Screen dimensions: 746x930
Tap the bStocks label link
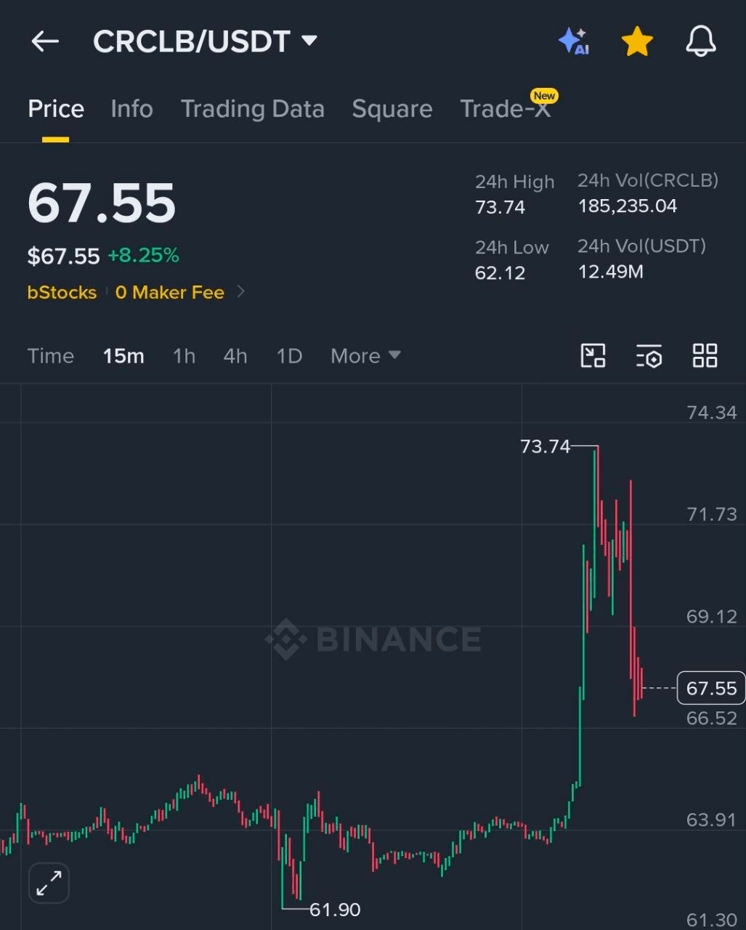62,292
